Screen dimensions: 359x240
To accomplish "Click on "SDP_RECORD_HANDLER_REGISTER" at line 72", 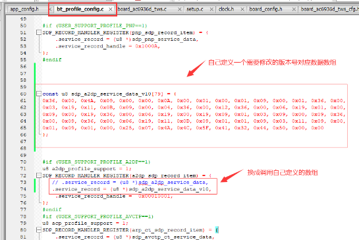I will [x=86, y=175].
